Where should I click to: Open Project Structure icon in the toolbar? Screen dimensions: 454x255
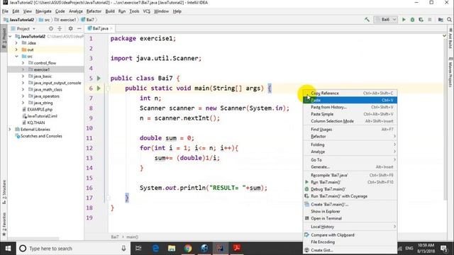pos(441,20)
